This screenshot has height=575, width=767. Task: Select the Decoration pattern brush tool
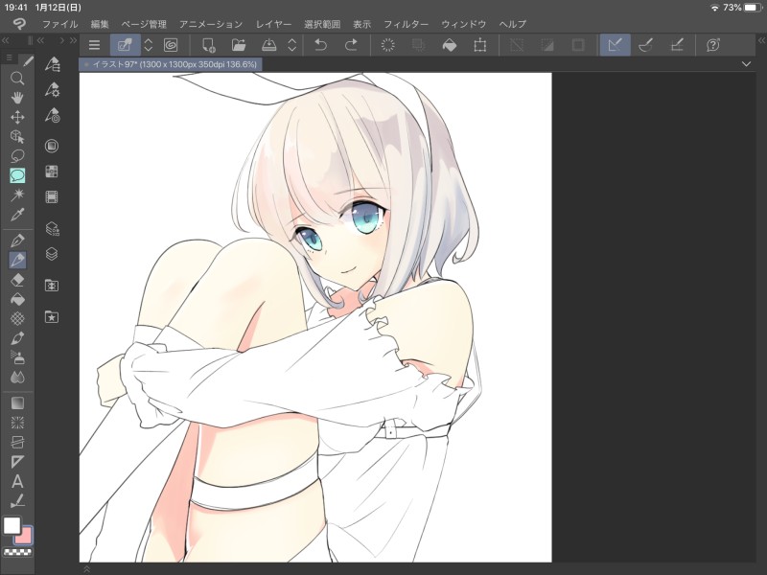tap(17, 319)
